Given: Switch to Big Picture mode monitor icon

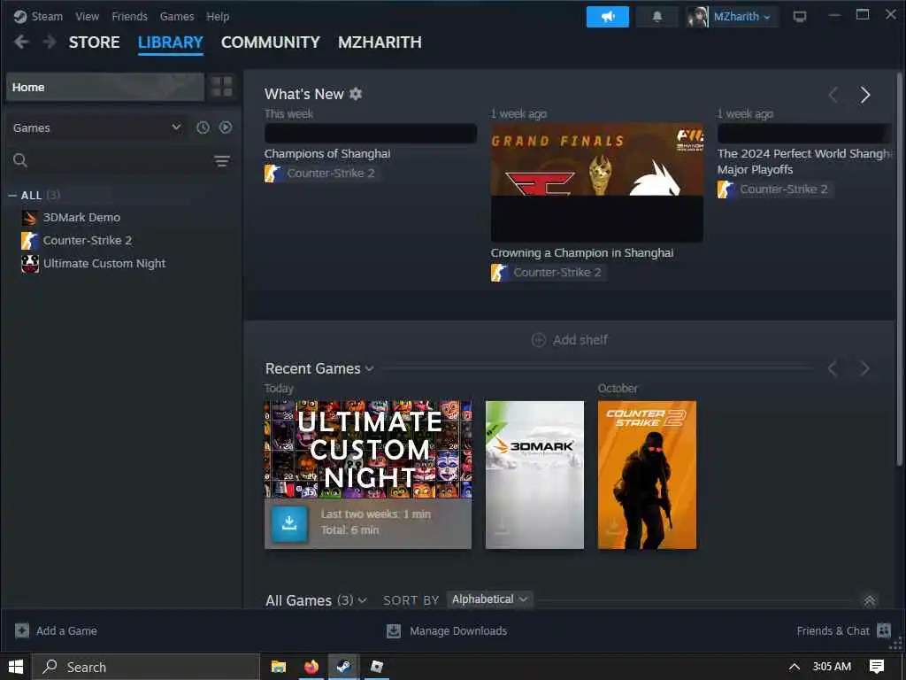Looking at the screenshot, I should pyautogui.click(x=800, y=17).
